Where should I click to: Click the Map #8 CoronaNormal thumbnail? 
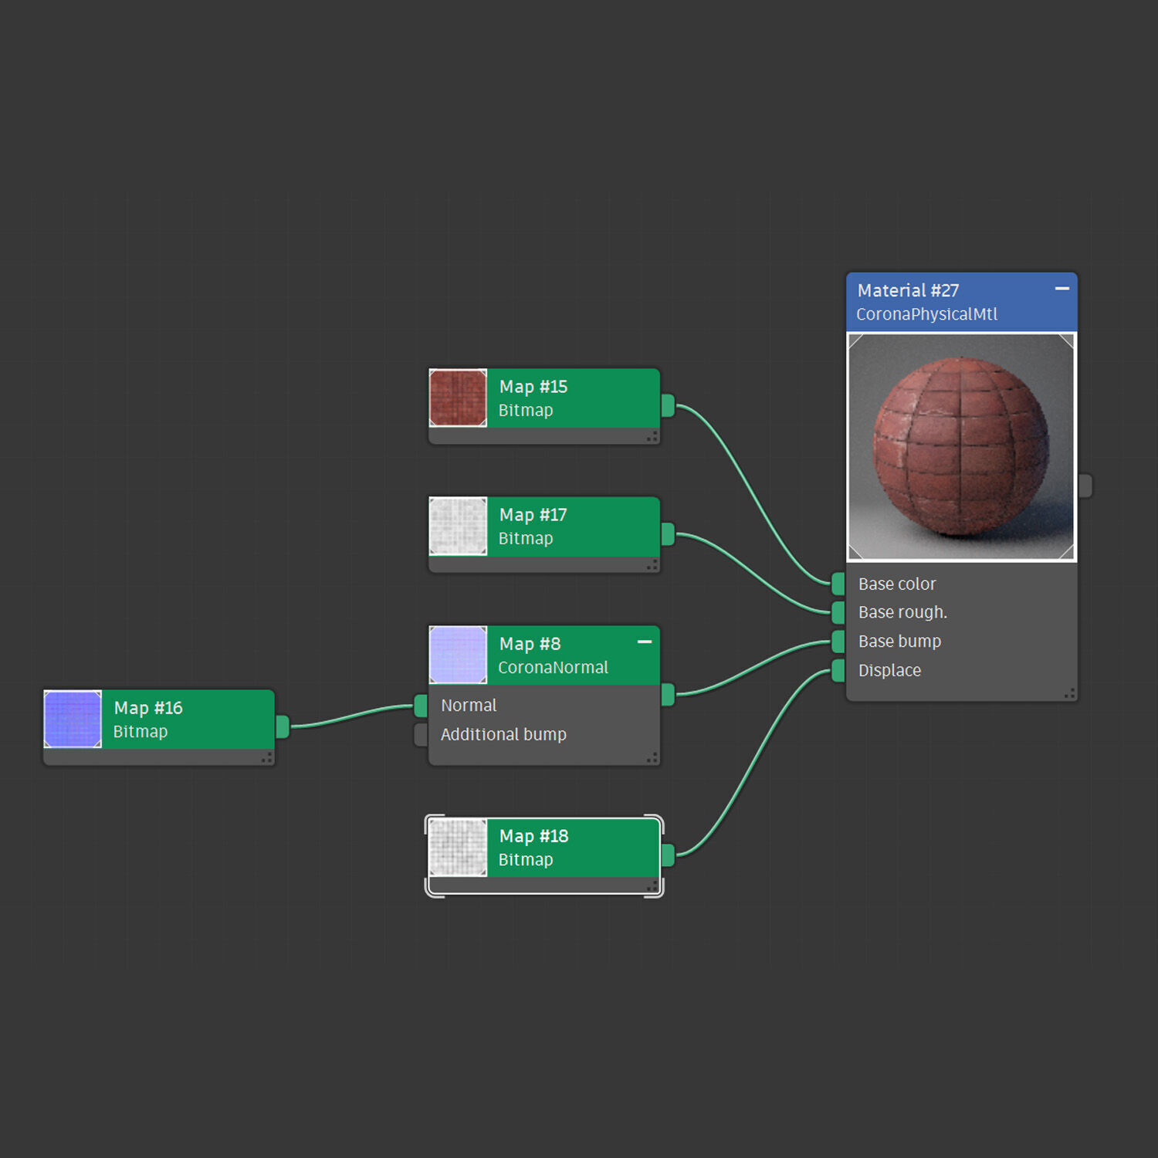tap(458, 655)
